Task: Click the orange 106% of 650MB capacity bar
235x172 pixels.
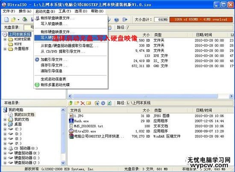Action: pos(201,19)
